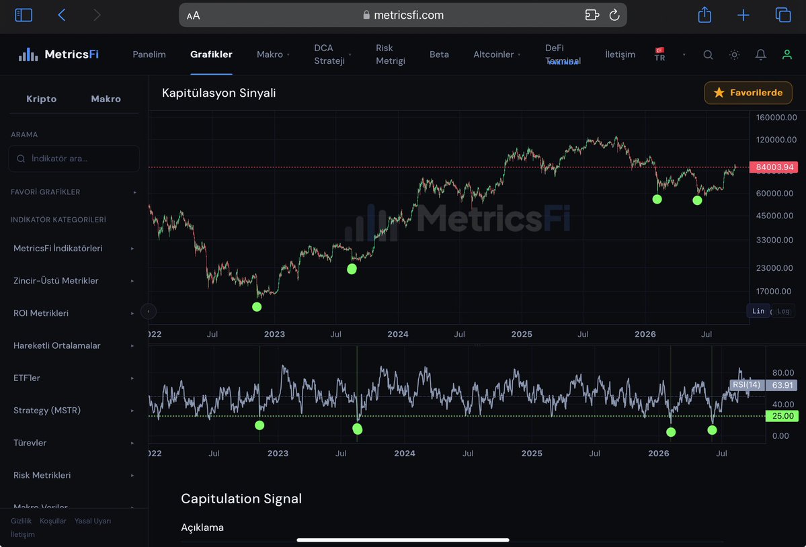Switch to the Kripto tab

point(42,99)
